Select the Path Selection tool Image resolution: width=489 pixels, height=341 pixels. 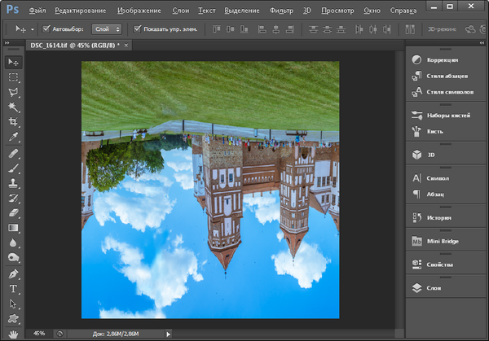tap(13, 304)
